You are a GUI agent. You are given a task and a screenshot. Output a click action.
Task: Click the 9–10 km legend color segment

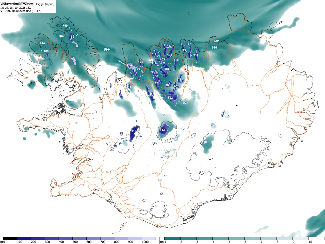(300, 238)
